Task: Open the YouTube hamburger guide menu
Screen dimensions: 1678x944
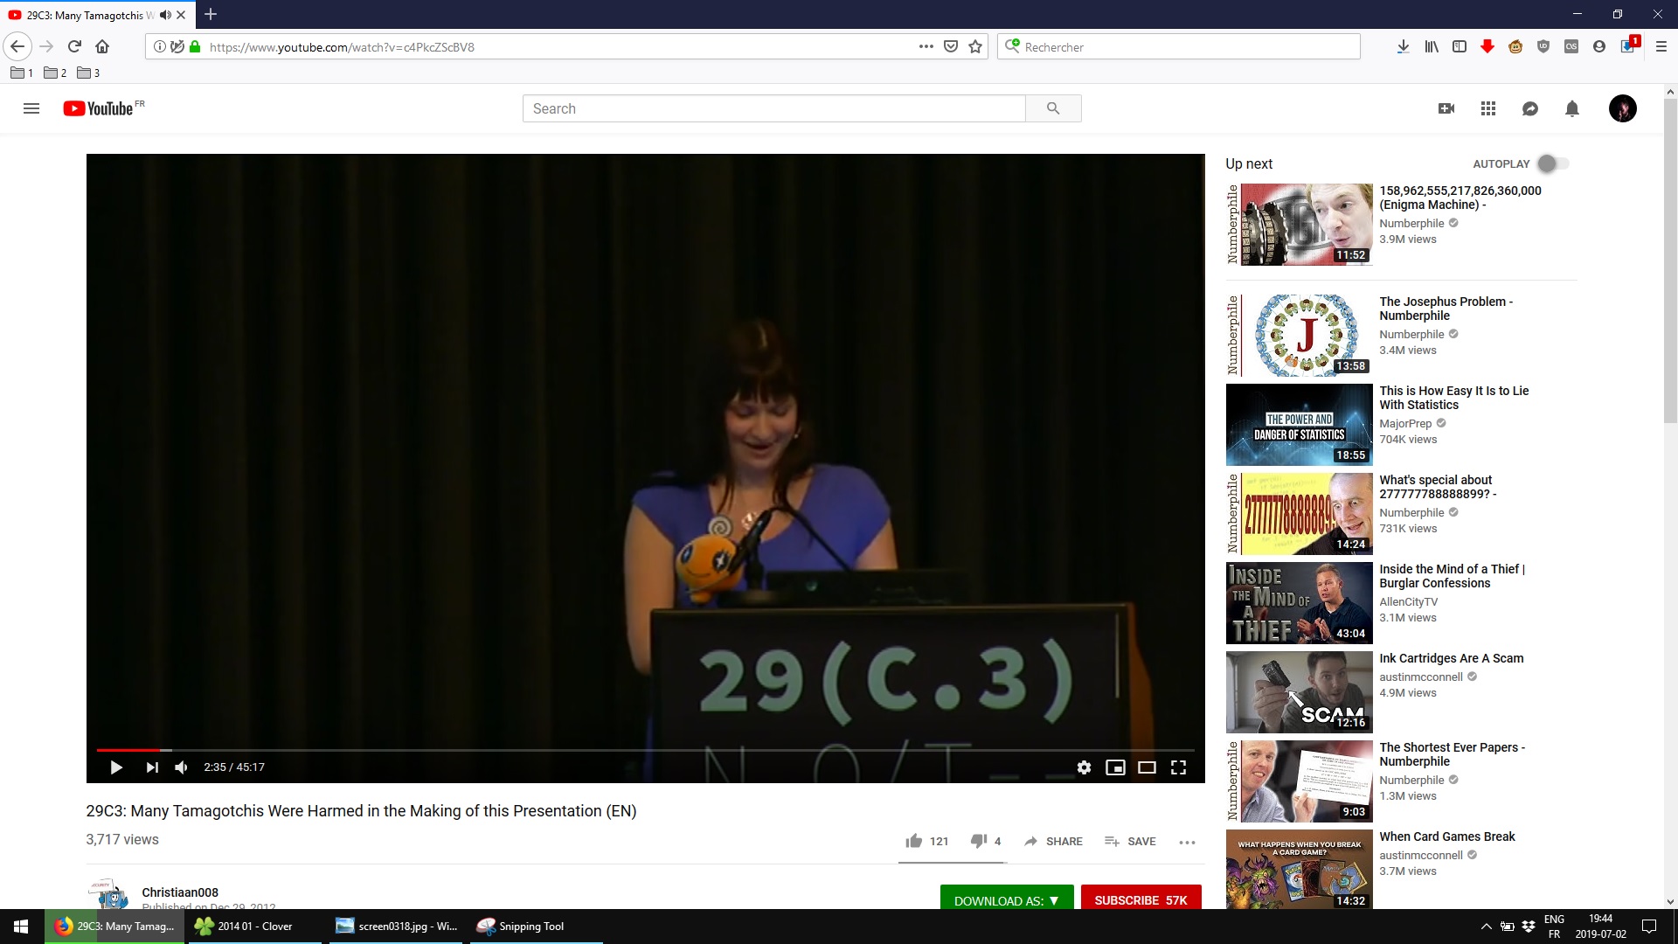Action: pos(31,108)
